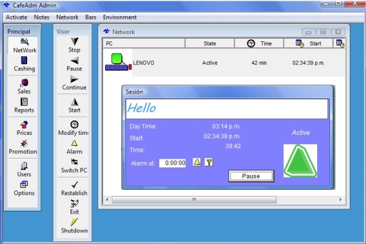Click the Exit icon in Visor panel
366x244 pixels.
click(x=75, y=203)
